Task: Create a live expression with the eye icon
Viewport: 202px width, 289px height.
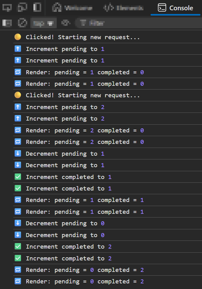Action: pos(65,23)
